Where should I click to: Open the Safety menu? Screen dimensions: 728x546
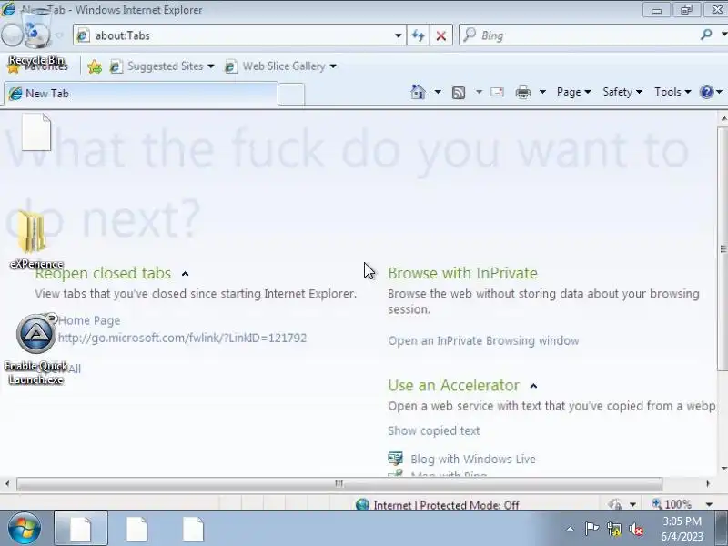click(x=622, y=92)
